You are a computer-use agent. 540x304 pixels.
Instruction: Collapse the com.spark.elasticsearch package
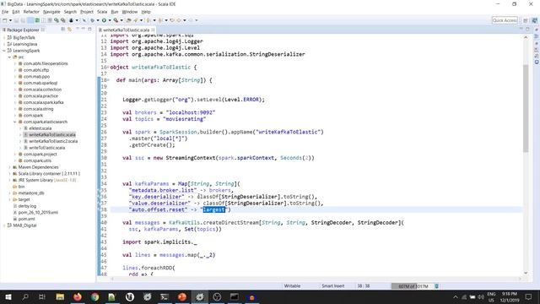pos(15,122)
